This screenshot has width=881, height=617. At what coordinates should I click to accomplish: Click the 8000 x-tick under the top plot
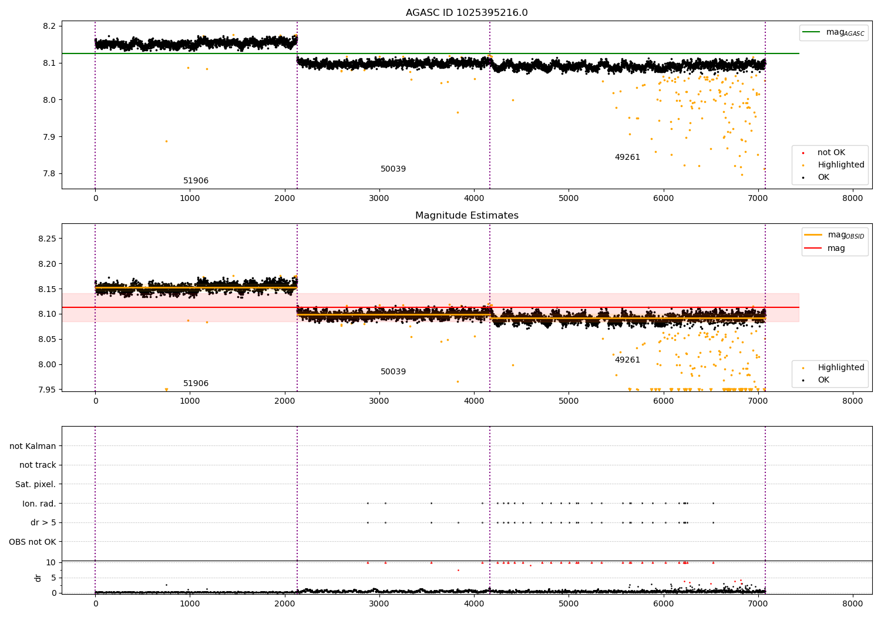click(853, 199)
